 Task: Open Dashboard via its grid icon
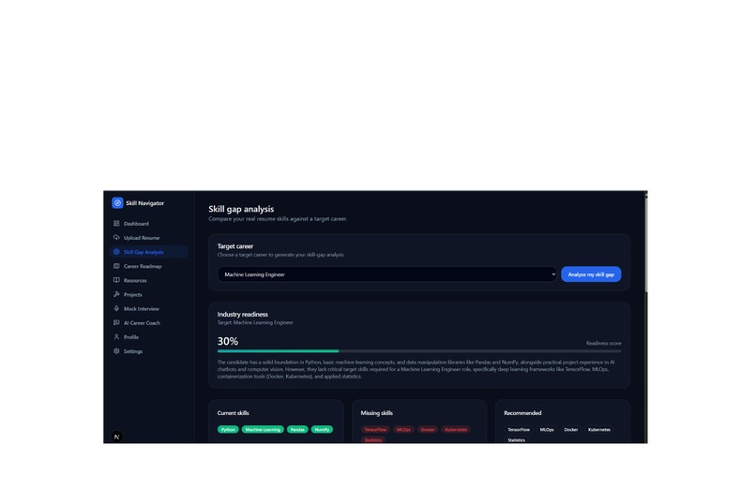(116, 223)
